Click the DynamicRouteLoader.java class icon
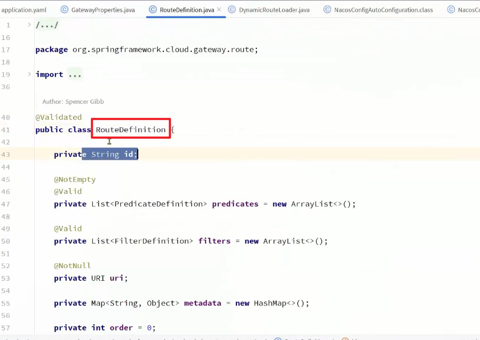This screenshot has width=480, height=340. (x=232, y=10)
